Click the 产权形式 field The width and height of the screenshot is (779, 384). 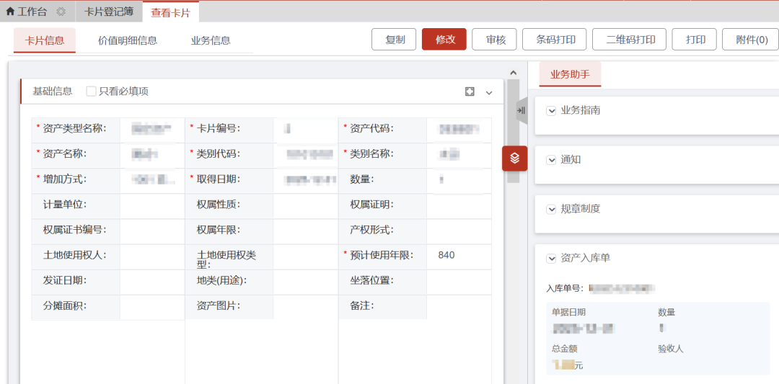point(459,231)
